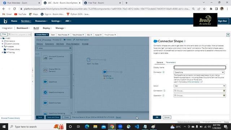This screenshot has height=130, width=231.
Task: Click the green plus in Connection field
Action: coord(224,91)
